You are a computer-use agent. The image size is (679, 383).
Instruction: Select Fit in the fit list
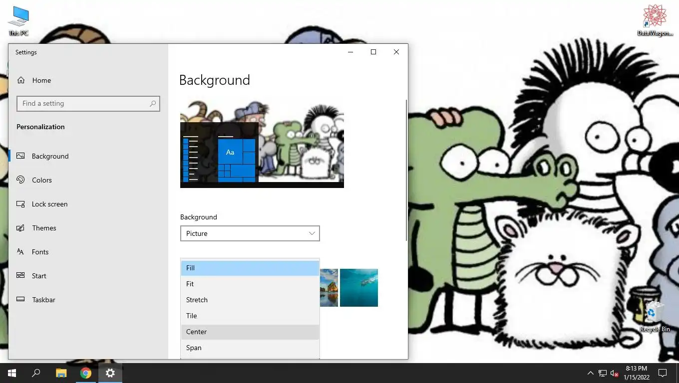250,284
